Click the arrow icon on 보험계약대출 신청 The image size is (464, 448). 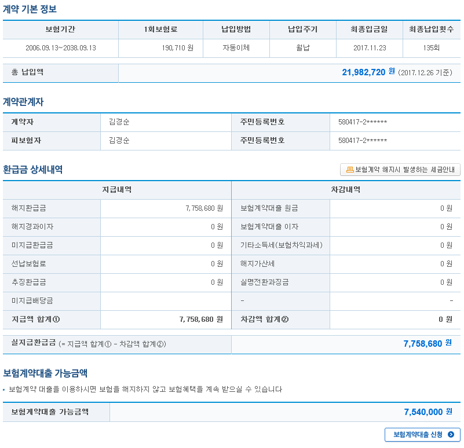point(451,434)
